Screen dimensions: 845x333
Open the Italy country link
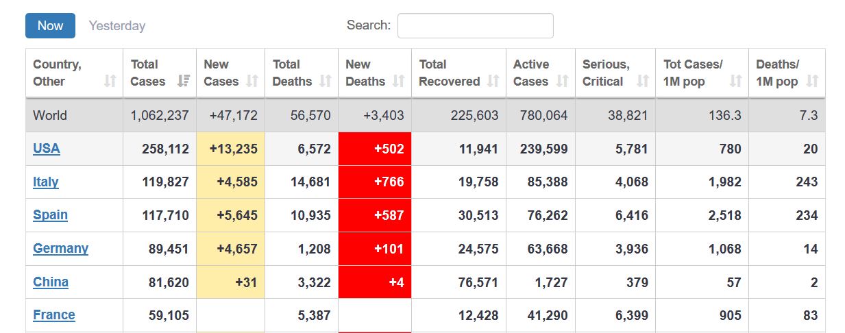[46, 182]
